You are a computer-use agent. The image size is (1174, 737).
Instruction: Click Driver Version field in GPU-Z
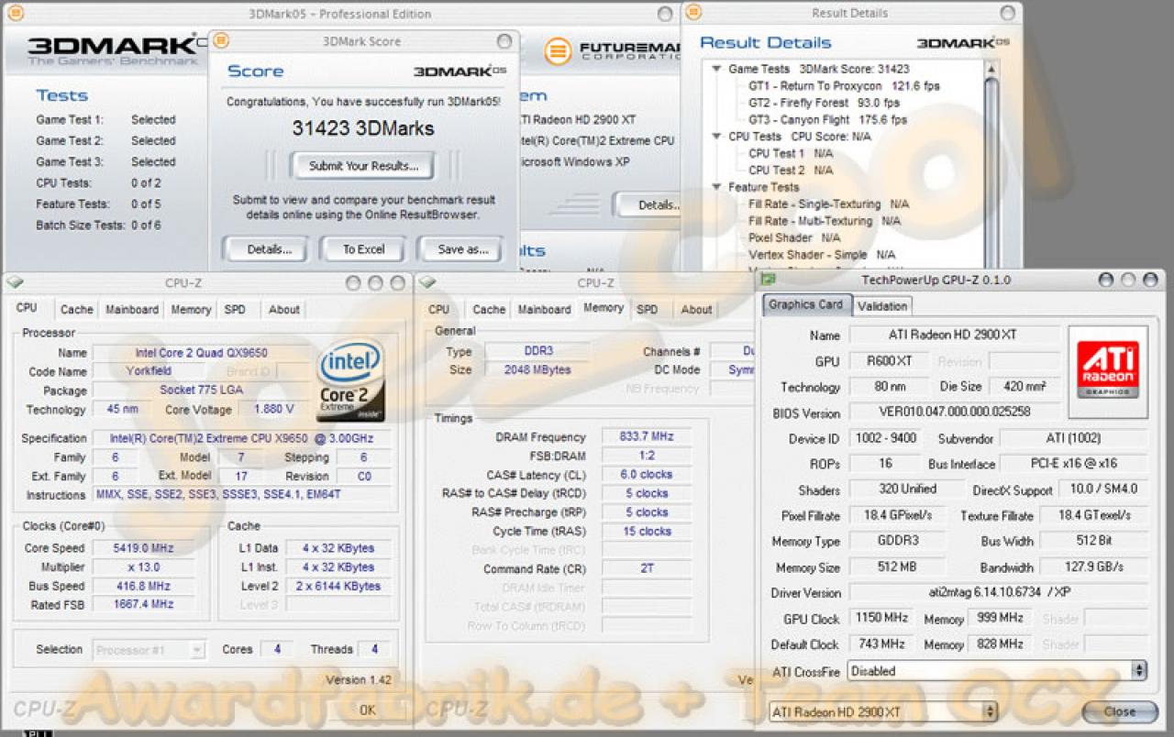pos(999,594)
